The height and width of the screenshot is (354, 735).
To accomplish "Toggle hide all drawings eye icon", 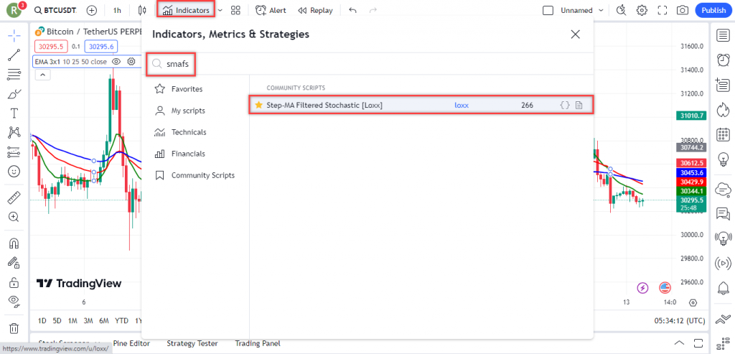I will (x=14, y=302).
